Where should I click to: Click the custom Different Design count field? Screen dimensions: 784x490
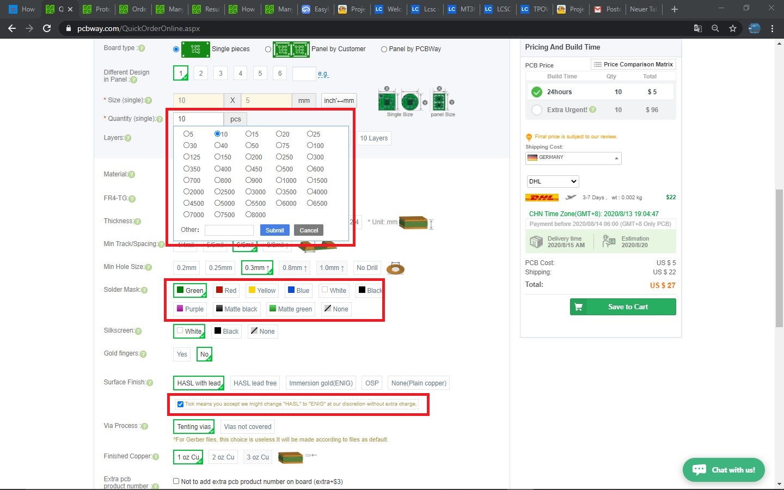coord(304,73)
